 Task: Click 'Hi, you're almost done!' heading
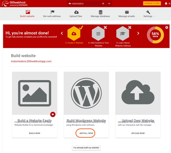(27, 33)
